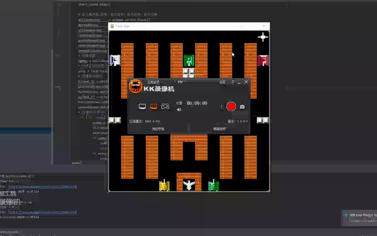Image resolution: width=377 pixels, height=236 pixels.
Task: Click the yellow player tank
Action: (x=164, y=185)
